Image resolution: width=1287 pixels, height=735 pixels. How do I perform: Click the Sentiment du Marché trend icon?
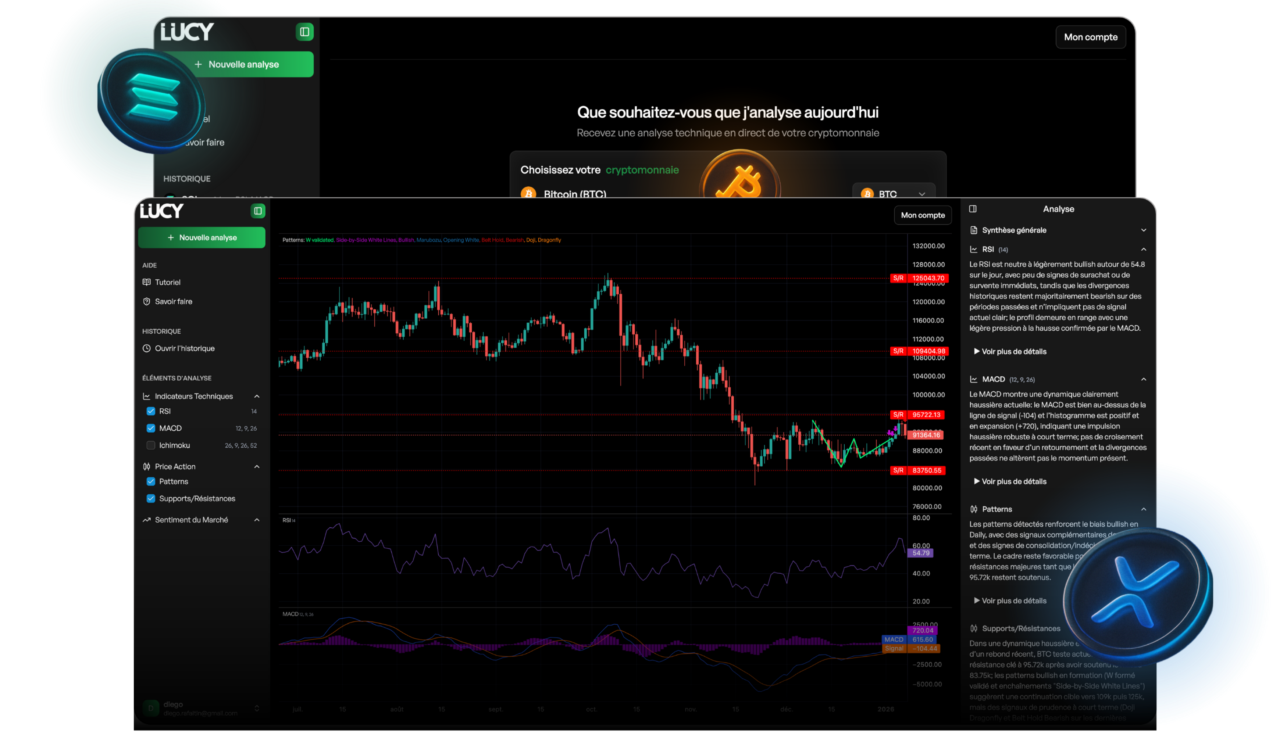(x=146, y=520)
